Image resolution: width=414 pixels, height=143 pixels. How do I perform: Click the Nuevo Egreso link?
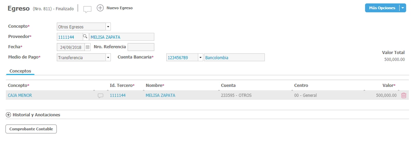pos(119,8)
